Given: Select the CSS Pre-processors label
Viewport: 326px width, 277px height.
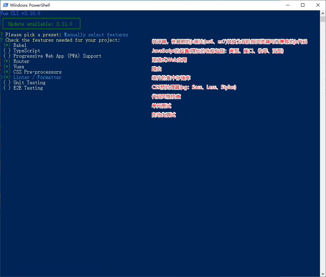Looking at the screenshot, I should coord(37,72).
